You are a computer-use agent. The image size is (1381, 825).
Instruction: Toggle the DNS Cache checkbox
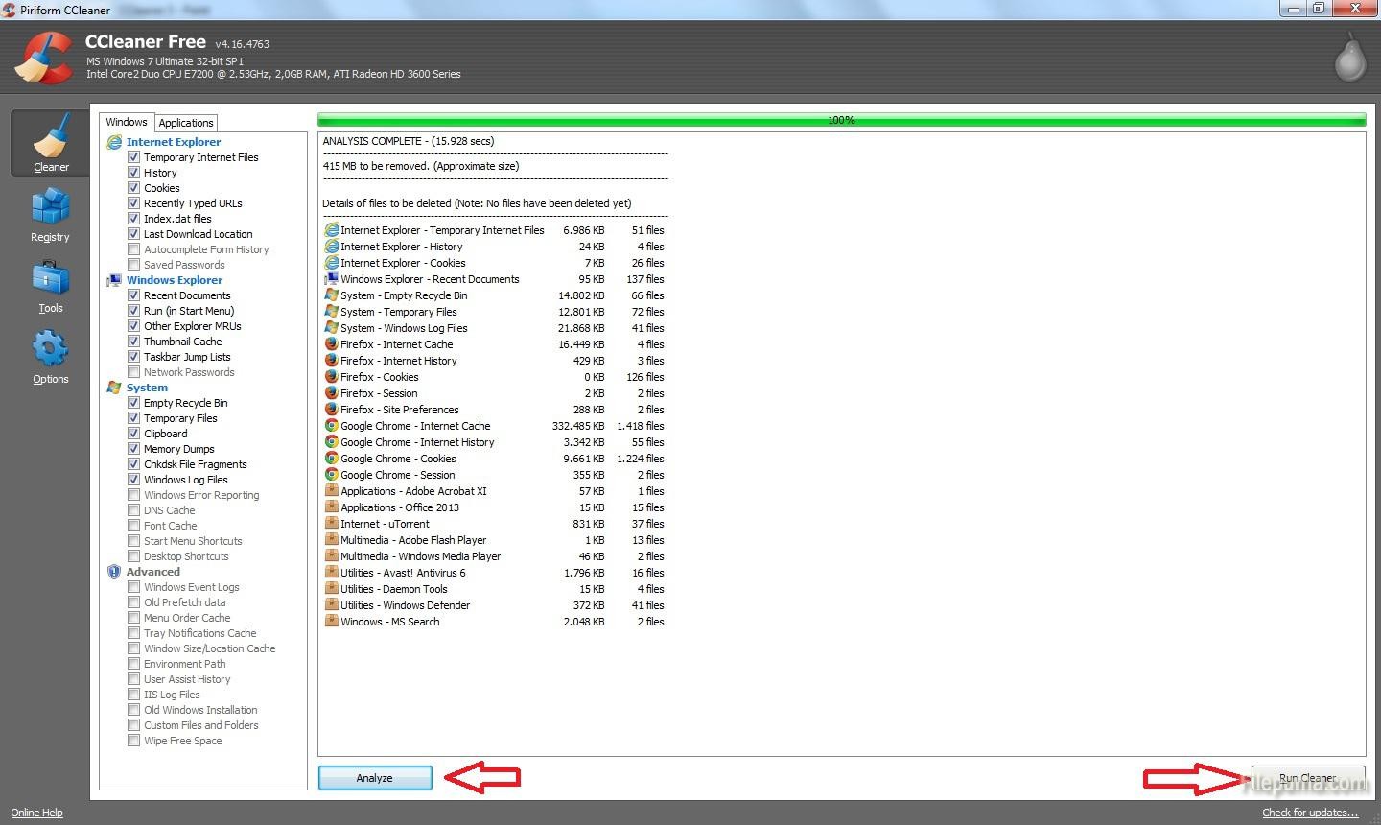134,510
